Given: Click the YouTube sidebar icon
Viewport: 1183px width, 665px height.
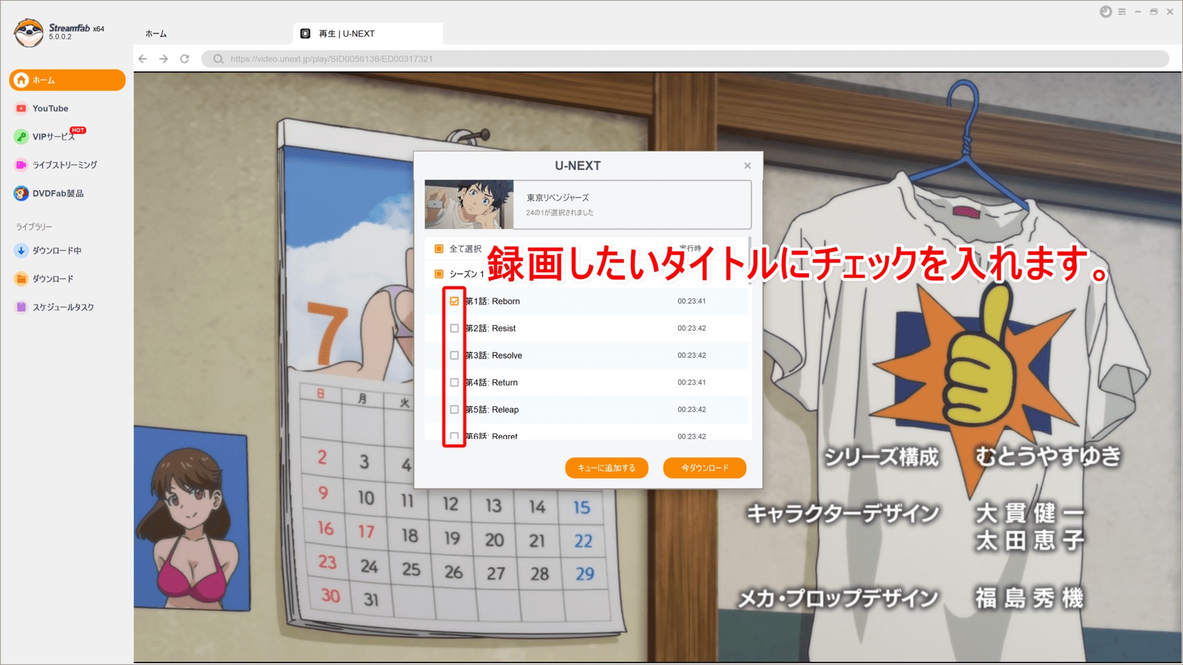Looking at the screenshot, I should click(21, 108).
